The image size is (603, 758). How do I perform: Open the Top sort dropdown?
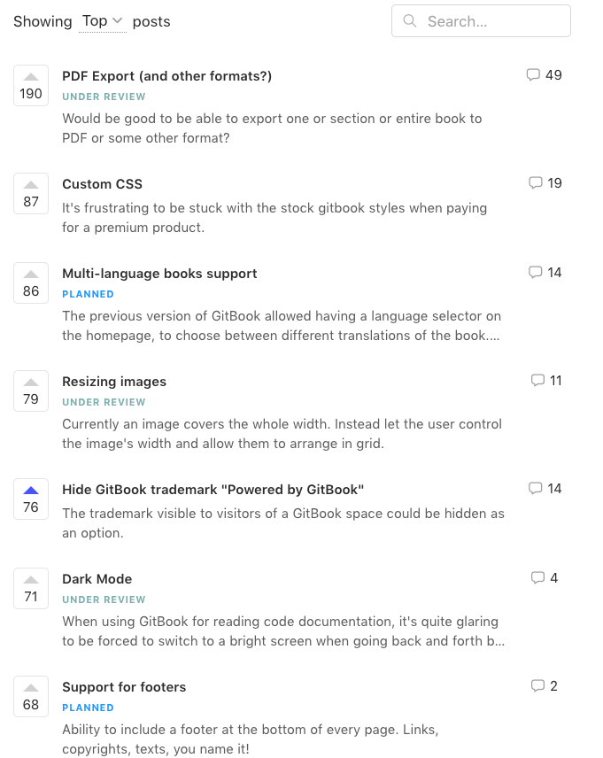click(x=103, y=21)
